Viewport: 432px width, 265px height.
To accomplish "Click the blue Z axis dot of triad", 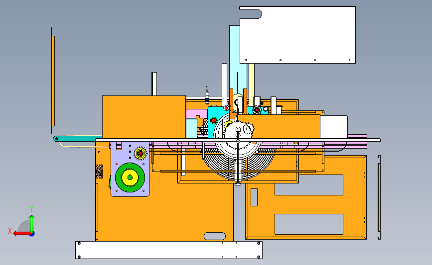I will pyautogui.click(x=32, y=234).
